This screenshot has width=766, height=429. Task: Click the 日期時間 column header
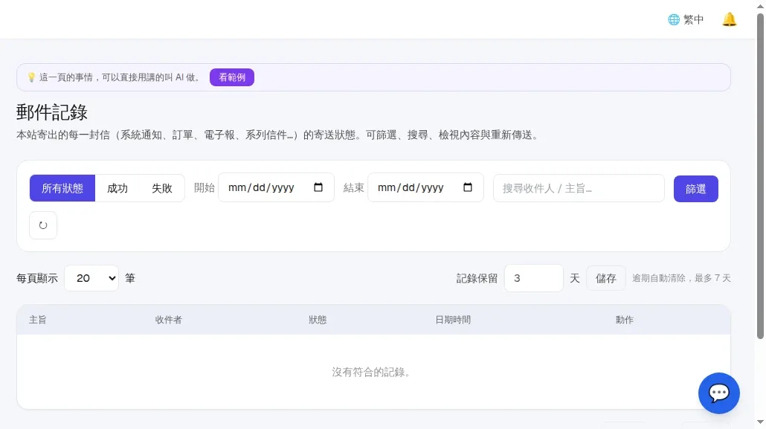tap(453, 320)
